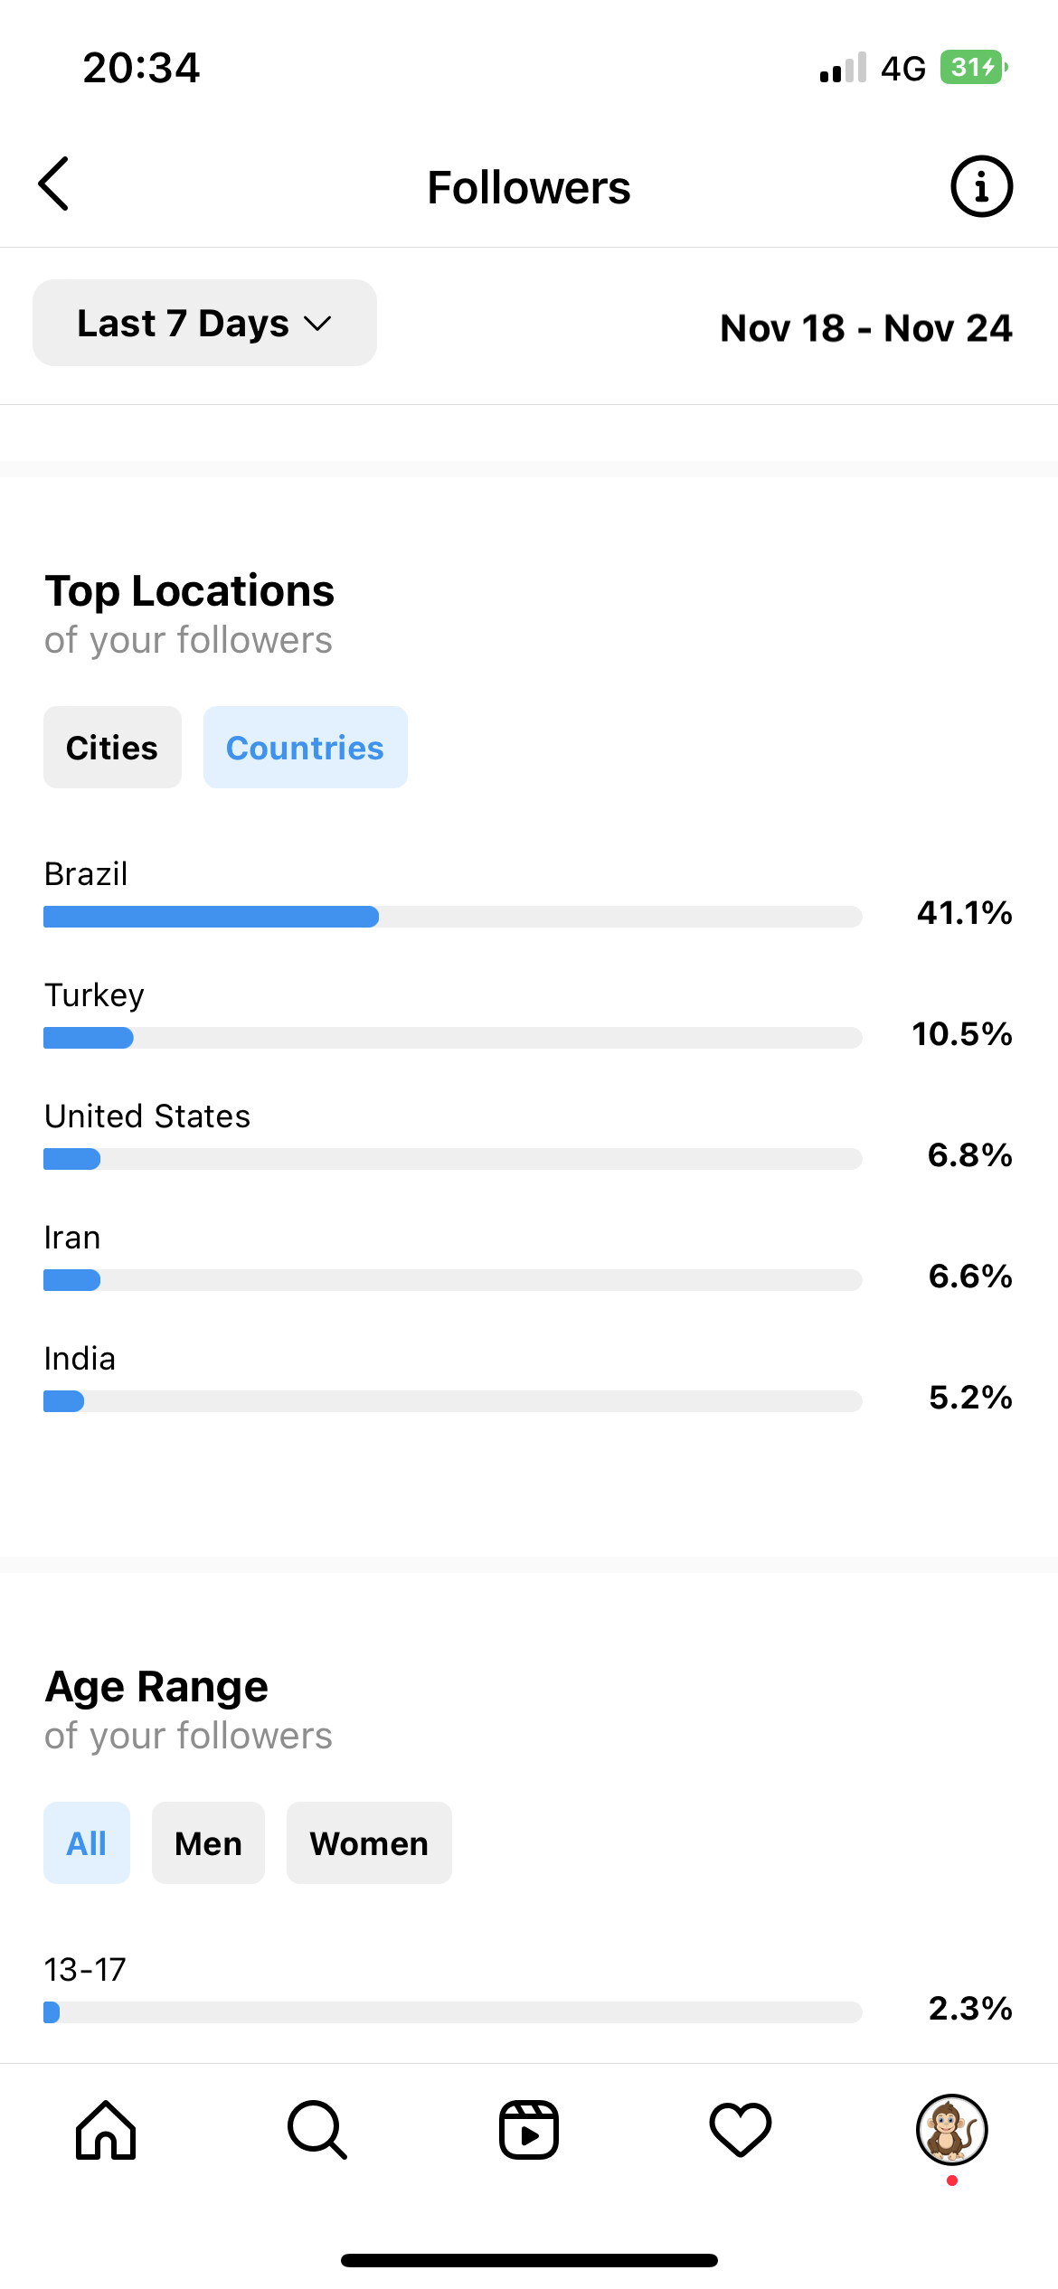Go to the Home feed icon

click(106, 2130)
